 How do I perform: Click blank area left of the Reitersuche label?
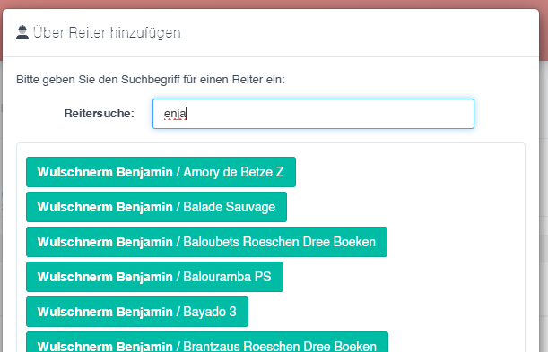[x=39, y=114]
